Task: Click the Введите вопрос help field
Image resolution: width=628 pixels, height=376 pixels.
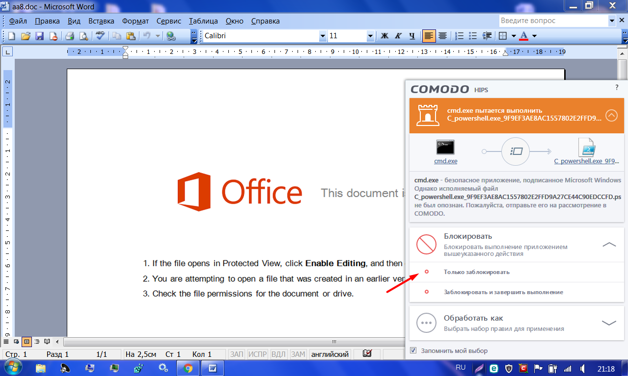Action: point(553,21)
